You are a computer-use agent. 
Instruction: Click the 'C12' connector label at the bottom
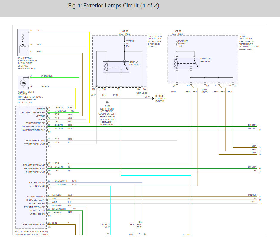tap(131, 234)
